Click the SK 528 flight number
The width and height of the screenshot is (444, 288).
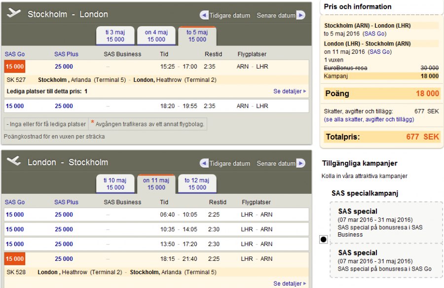click(16, 272)
